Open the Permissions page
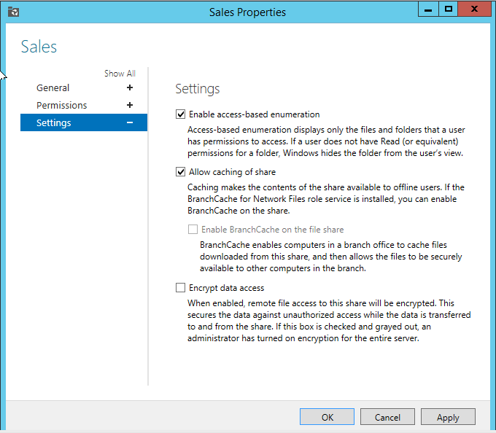 coord(61,105)
